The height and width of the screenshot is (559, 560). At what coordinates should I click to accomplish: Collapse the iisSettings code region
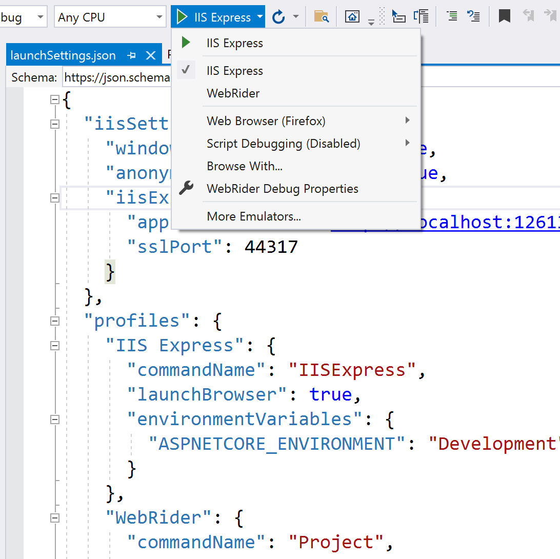[x=55, y=123]
